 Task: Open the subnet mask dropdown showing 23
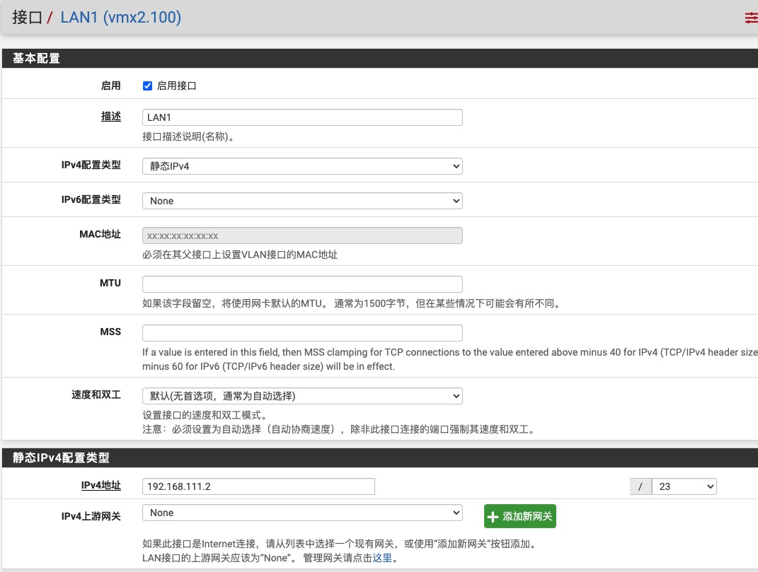(x=684, y=486)
